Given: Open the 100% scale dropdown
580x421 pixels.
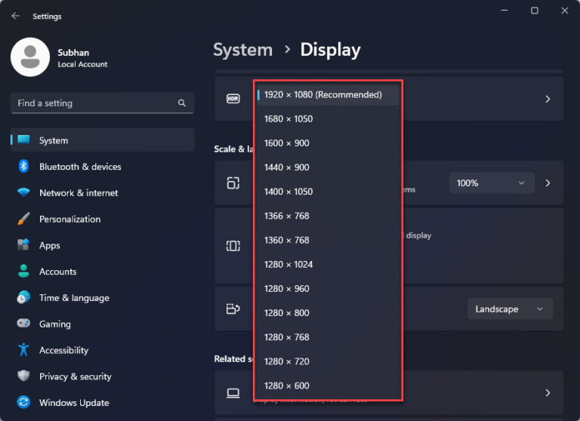Looking at the screenshot, I should click(491, 183).
